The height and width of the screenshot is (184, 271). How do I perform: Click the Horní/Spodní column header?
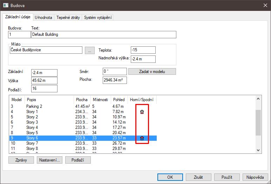click(x=142, y=100)
